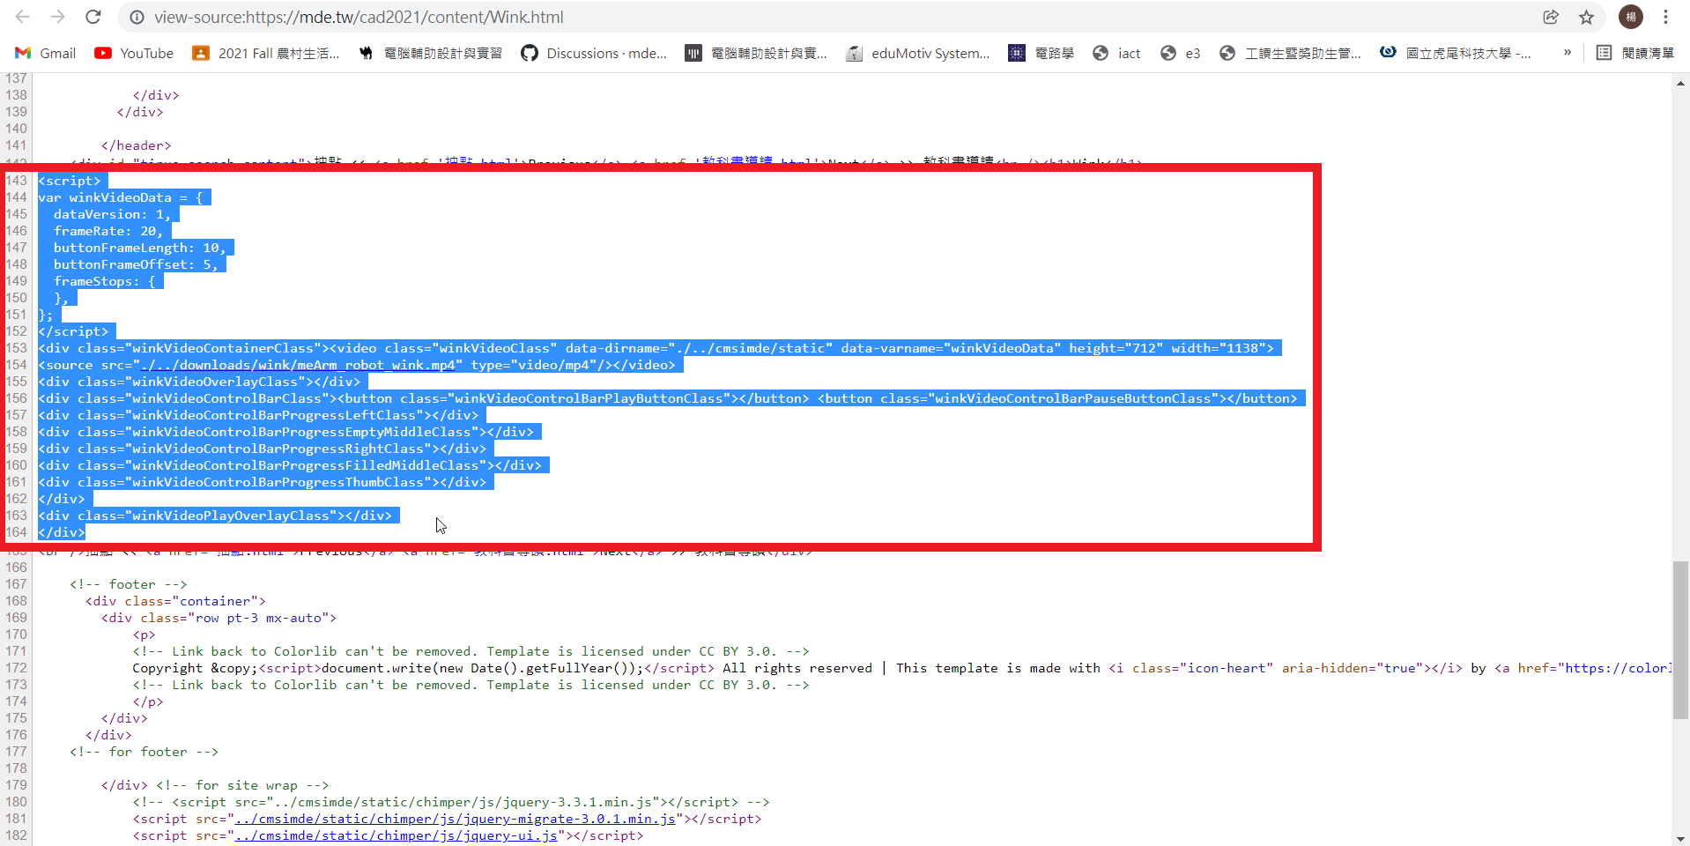
Task: Open the reading list button
Action: (x=1635, y=53)
